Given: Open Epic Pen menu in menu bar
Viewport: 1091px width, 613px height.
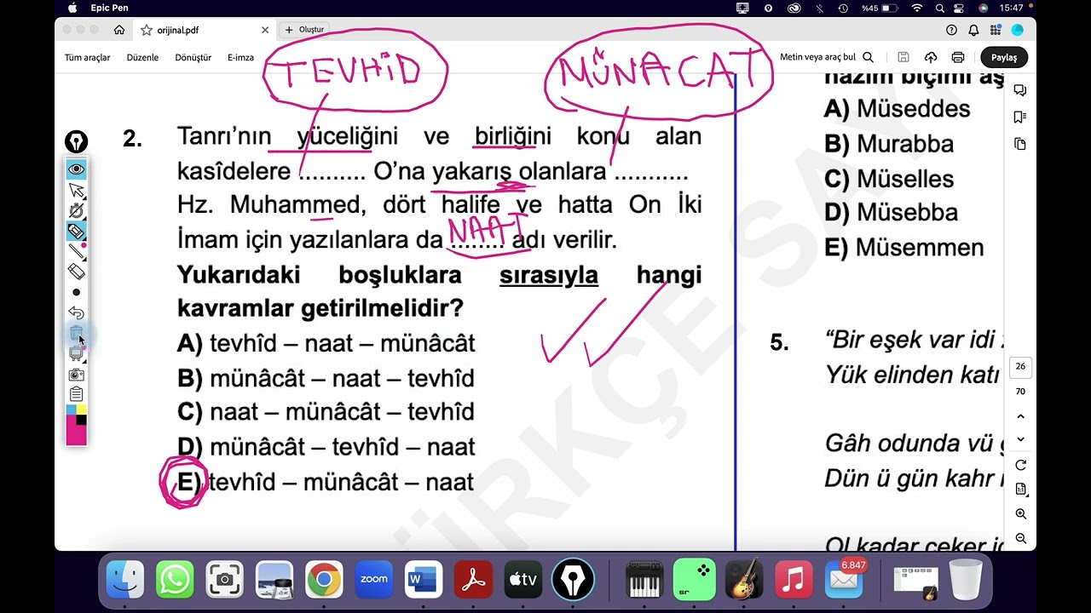Looking at the screenshot, I should (109, 8).
